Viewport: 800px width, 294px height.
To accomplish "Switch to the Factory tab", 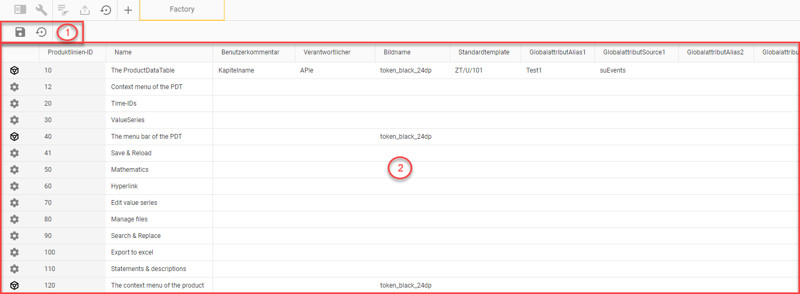I will click(182, 10).
